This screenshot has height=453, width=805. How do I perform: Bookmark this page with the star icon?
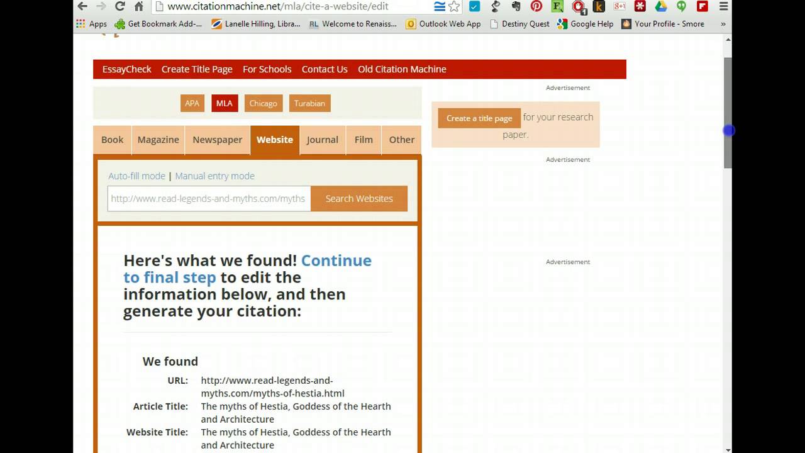[454, 6]
